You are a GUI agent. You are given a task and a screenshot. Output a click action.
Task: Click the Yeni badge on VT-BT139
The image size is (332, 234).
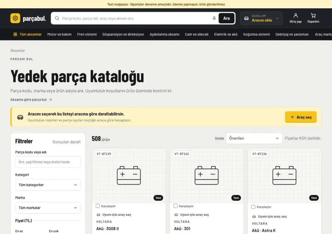pos(158,198)
